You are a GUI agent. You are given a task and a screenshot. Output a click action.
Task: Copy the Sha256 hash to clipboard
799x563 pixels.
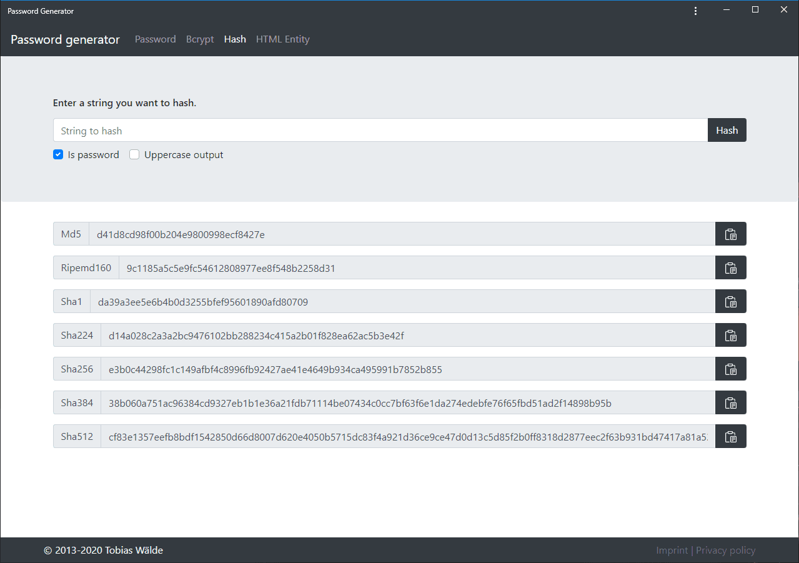tap(730, 369)
